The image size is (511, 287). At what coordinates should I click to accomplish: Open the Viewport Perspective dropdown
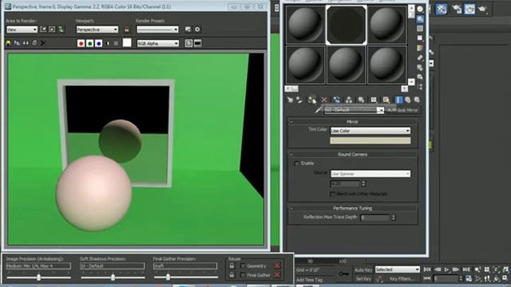pos(97,29)
